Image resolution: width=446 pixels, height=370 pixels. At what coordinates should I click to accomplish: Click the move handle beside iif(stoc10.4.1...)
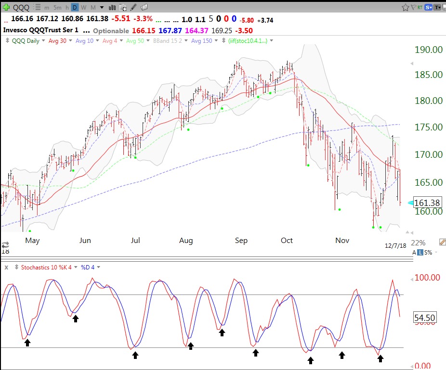coord(224,40)
